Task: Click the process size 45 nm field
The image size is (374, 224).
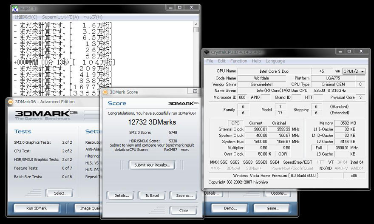Action: click(x=322, y=71)
